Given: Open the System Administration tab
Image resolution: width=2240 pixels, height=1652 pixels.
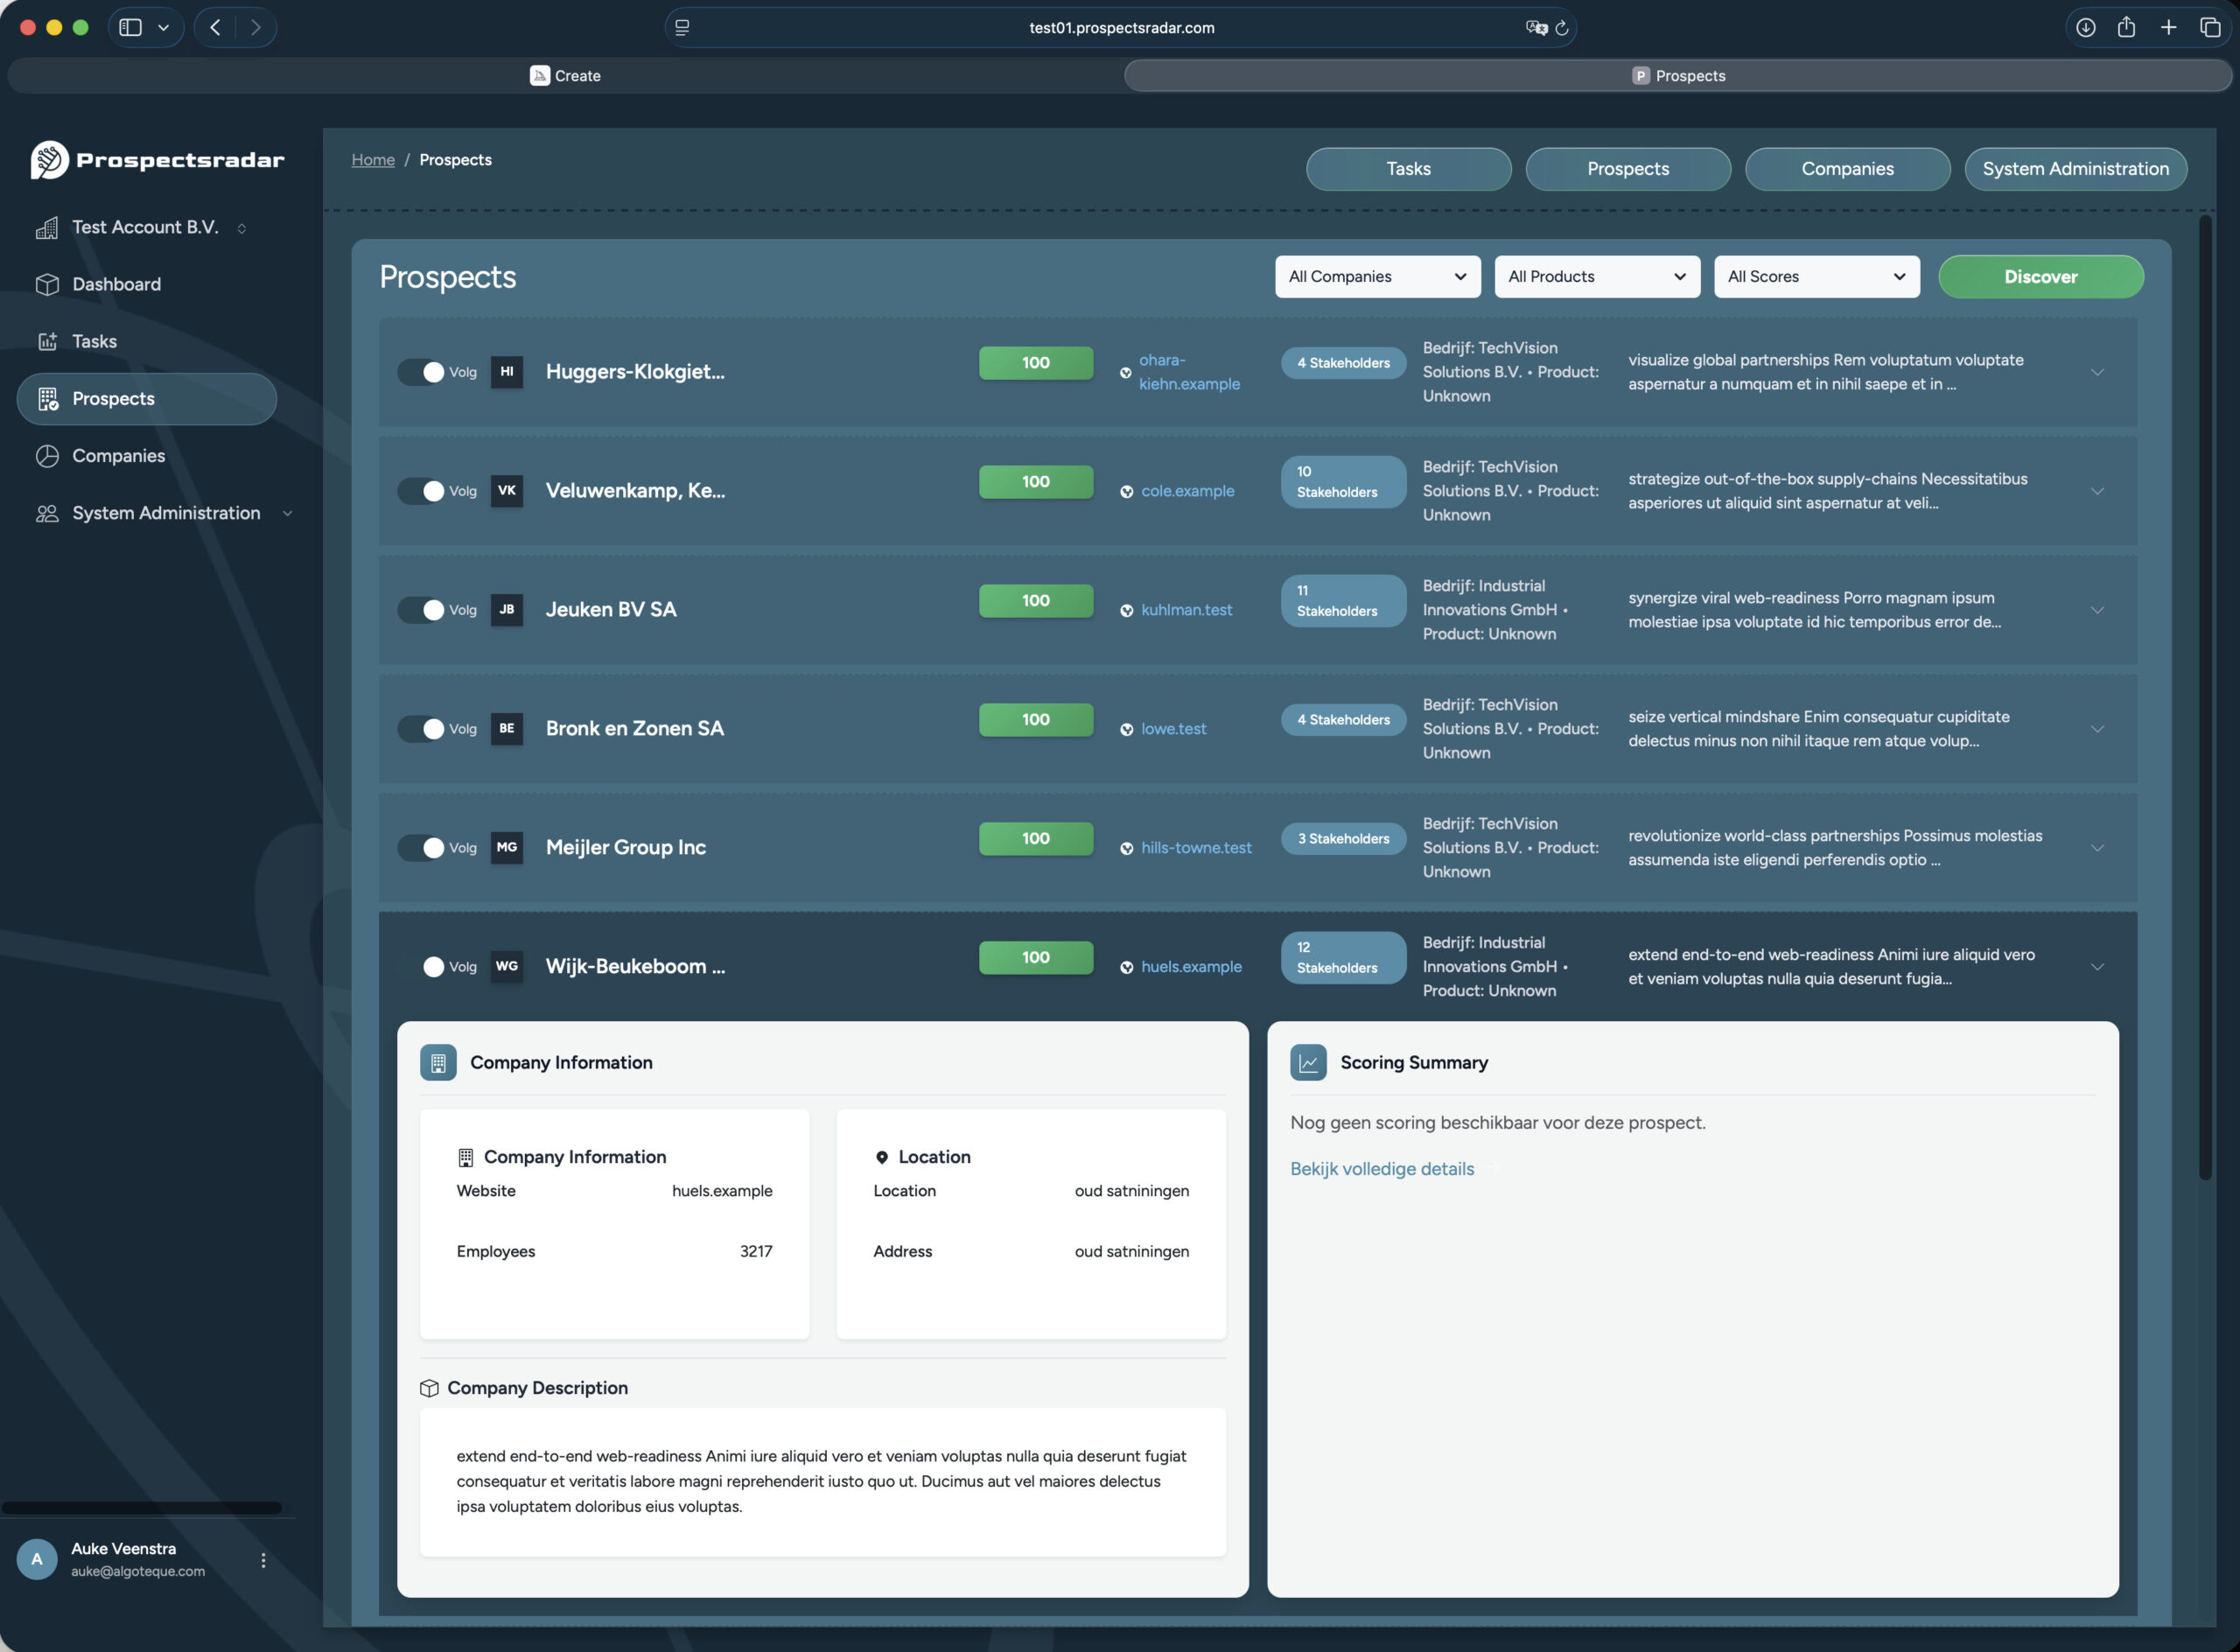Looking at the screenshot, I should pyautogui.click(x=2075, y=168).
